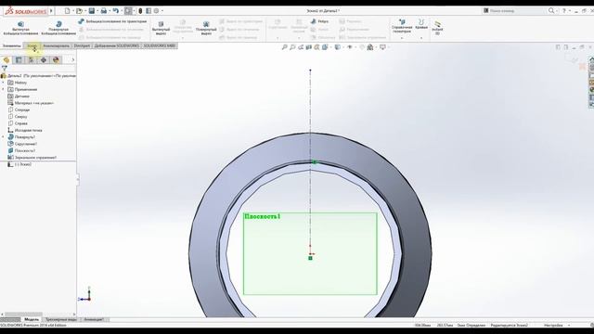The height and width of the screenshot is (334, 594).
Task: Open a file with the Open icon
Action: click(x=79, y=11)
